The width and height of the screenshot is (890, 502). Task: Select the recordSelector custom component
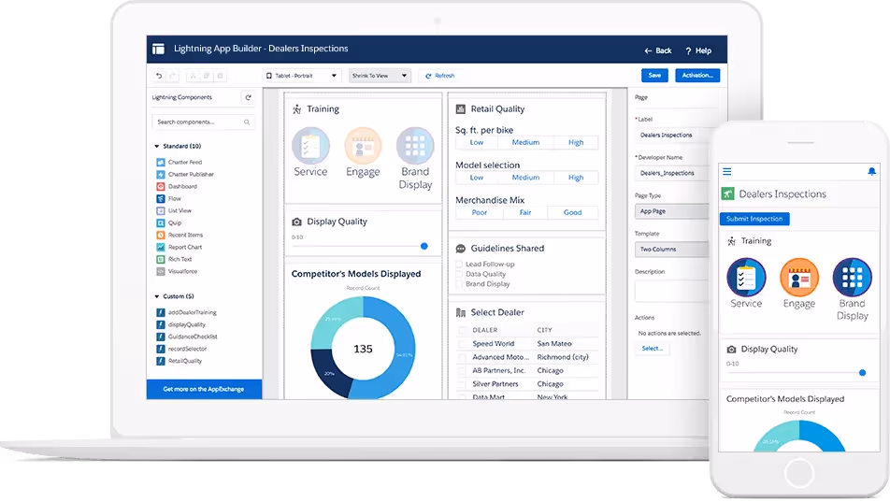click(x=181, y=349)
